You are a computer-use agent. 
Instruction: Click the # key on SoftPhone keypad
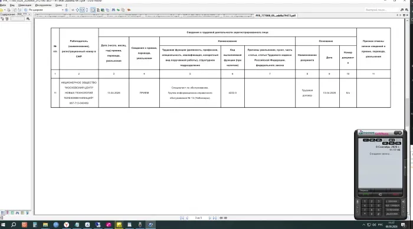coord(379,214)
